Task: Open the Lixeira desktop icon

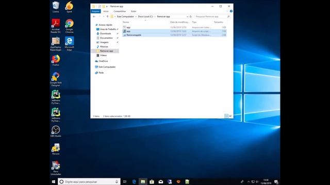Action: 56,7
